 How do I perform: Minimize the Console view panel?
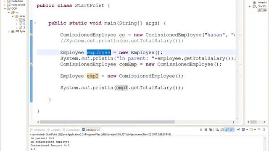pyautogui.click(x=259, y=129)
